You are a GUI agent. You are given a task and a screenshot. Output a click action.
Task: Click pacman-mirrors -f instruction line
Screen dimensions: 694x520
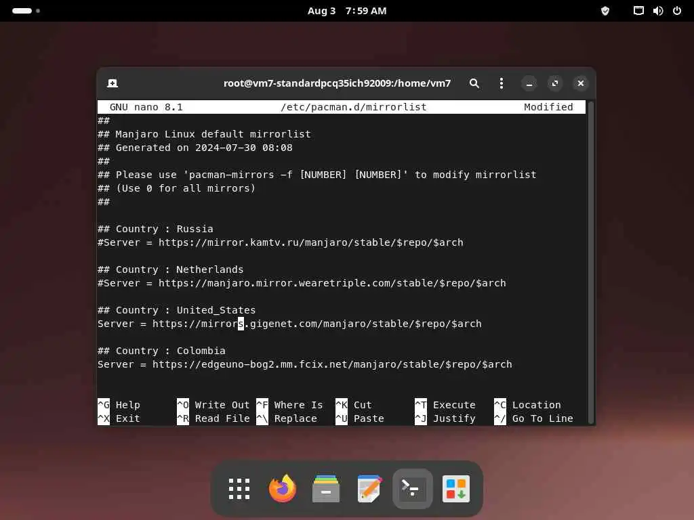tap(317, 175)
